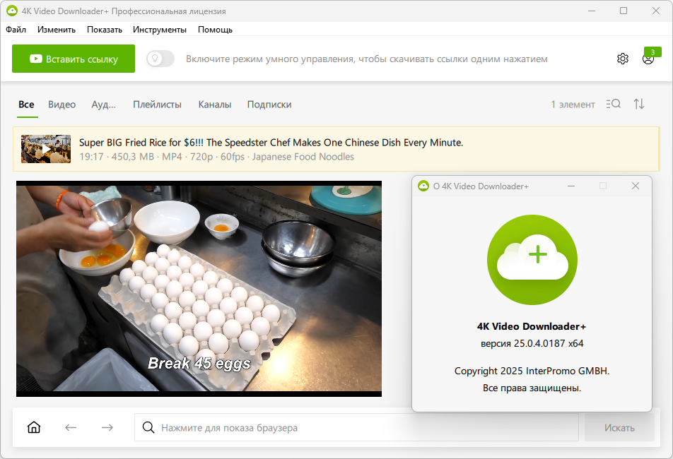
Task: Click the 4K Video Downloader+ name in About window
Action: (532, 326)
